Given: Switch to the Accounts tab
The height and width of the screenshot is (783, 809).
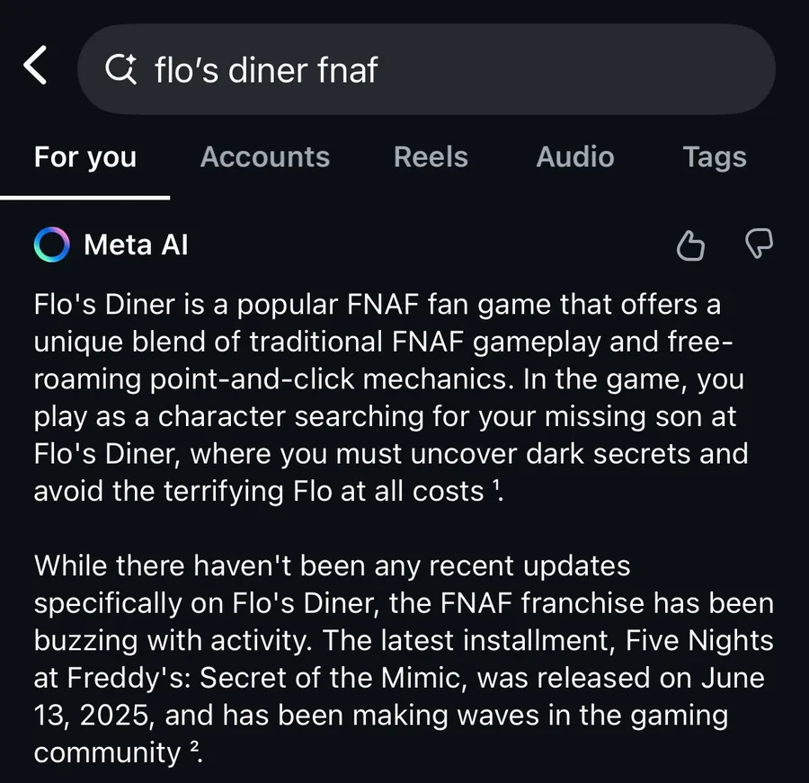Looking at the screenshot, I should (x=264, y=157).
